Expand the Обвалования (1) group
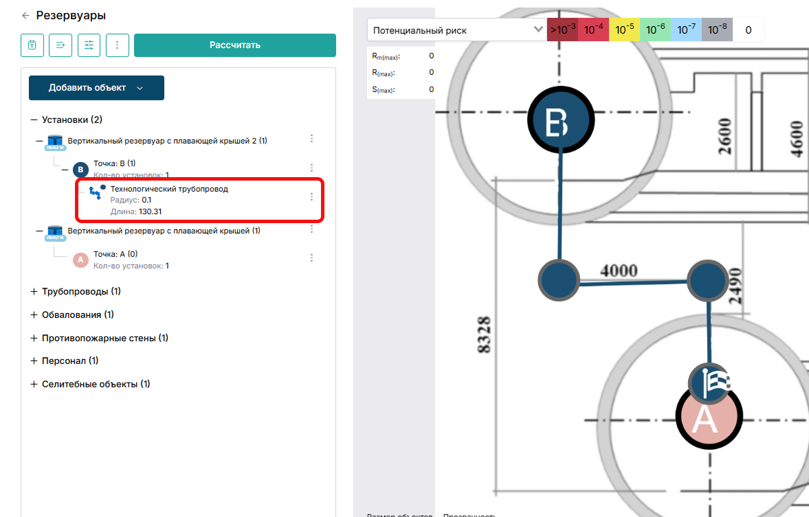 (34, 314)
